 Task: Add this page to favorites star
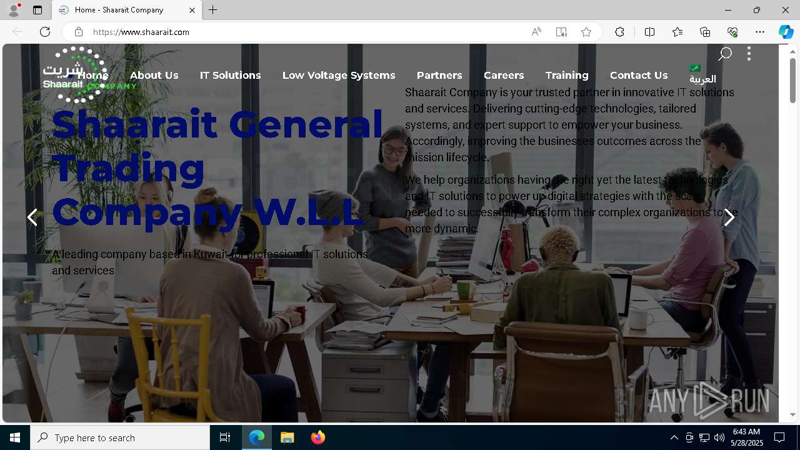coord(586,32)
